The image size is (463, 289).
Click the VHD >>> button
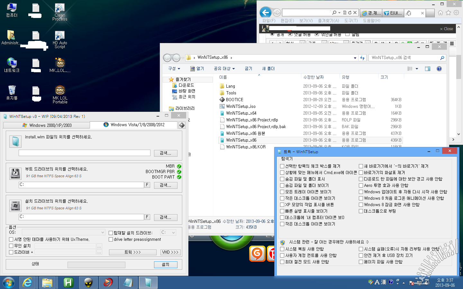[x=170, y=252]
